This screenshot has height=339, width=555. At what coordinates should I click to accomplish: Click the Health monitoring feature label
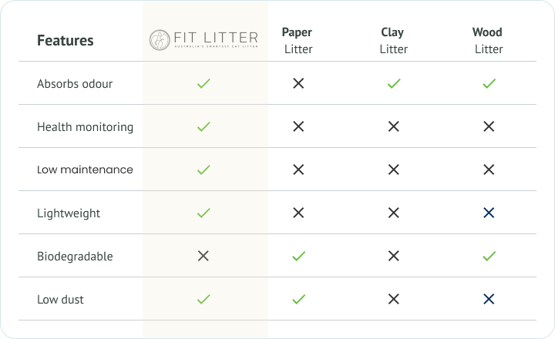tap(85, 126)
